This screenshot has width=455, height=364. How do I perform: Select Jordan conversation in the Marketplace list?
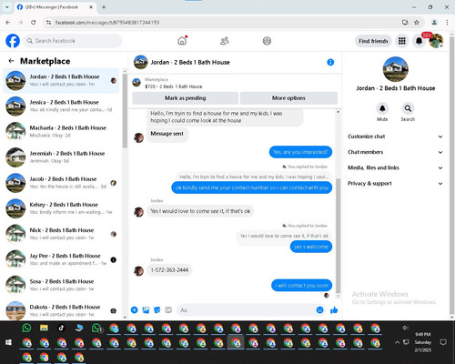(61, 80)
